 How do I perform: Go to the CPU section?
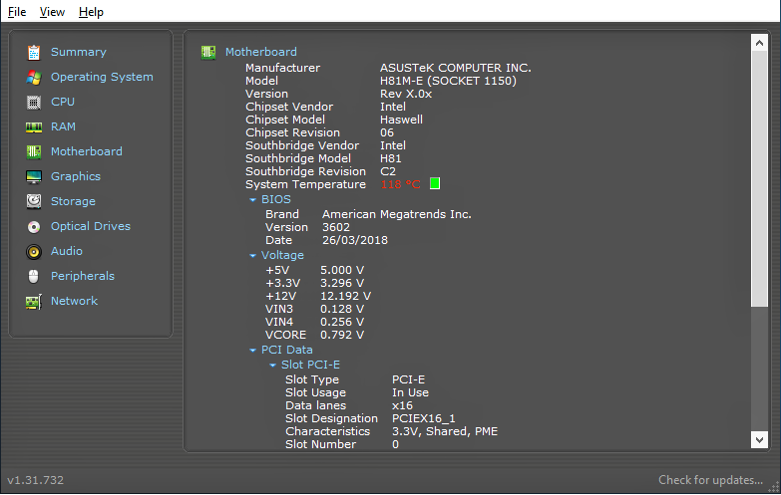point(62,102)
